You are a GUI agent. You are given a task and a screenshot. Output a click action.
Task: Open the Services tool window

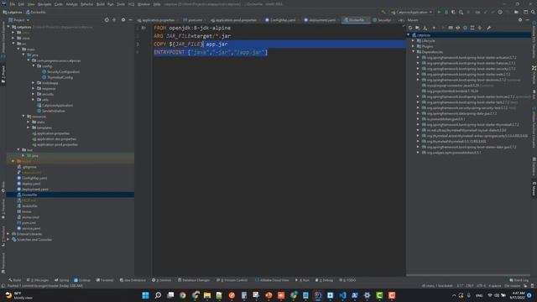click(162, 280)
